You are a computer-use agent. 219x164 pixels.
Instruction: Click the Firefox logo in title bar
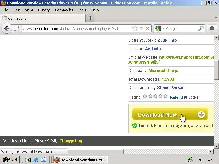pyautogui.click(x=3, y=3)
